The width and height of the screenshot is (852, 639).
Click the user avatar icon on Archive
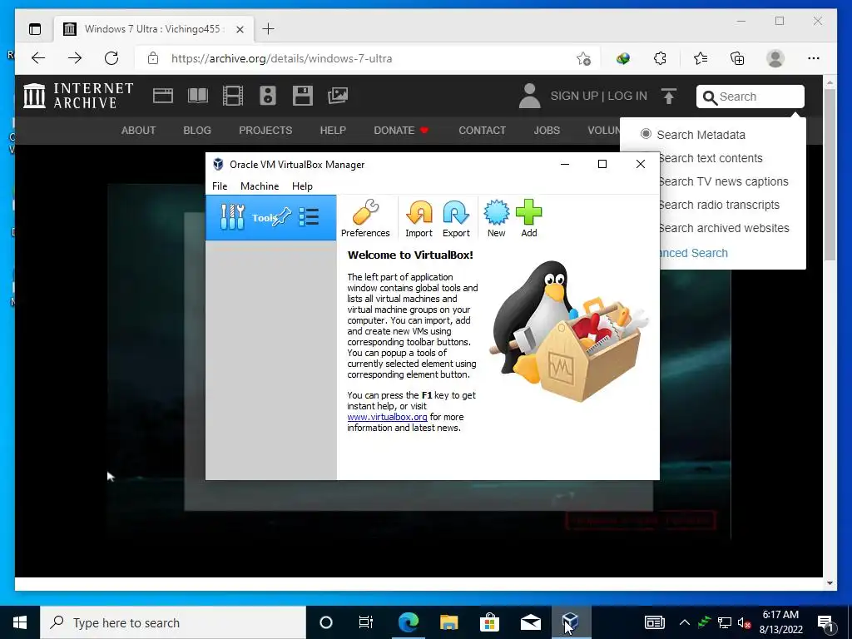[529, 96]
